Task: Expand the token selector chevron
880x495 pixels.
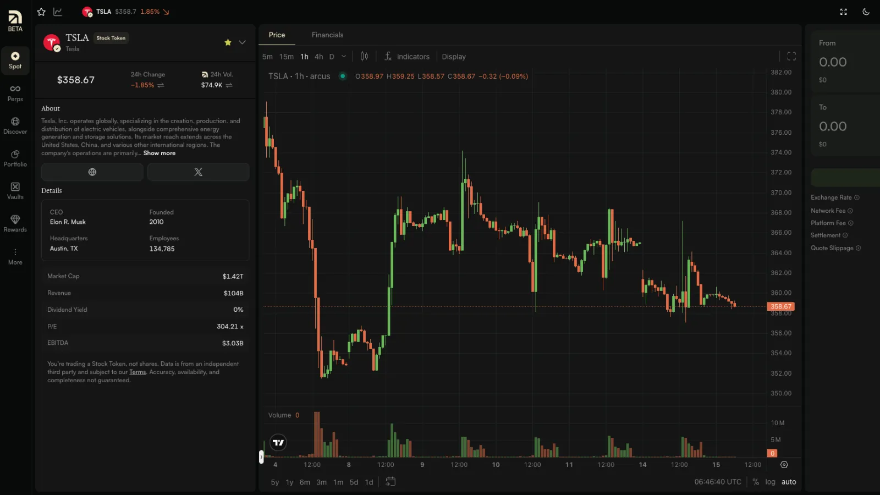Action: [242, 42]
